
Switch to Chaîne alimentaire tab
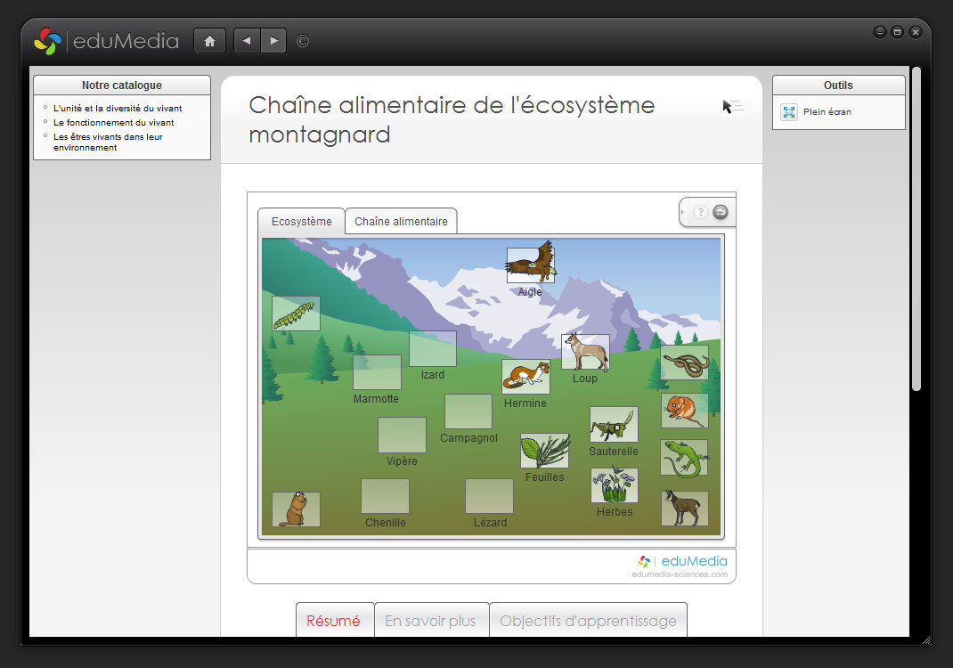(401, 222)
